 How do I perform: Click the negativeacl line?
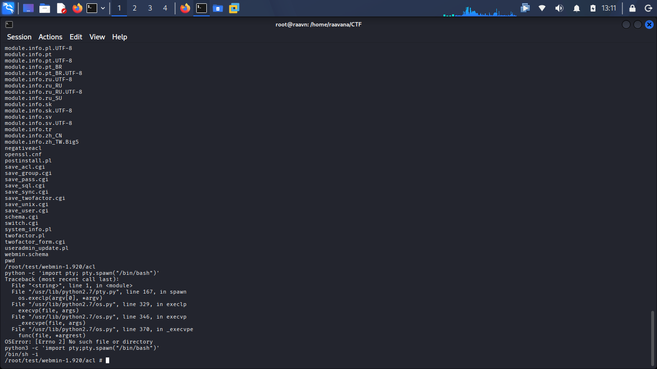(23, 148)
